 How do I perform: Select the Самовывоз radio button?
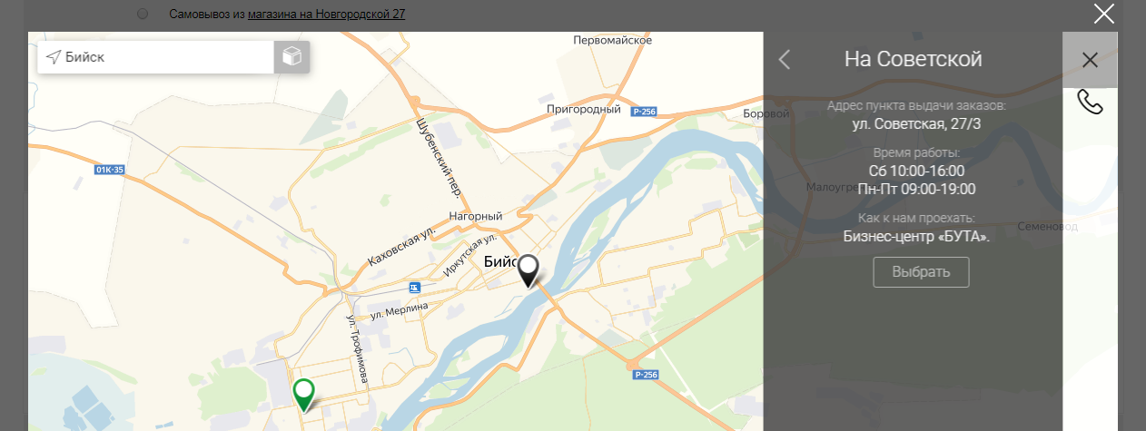click(143, 15)
